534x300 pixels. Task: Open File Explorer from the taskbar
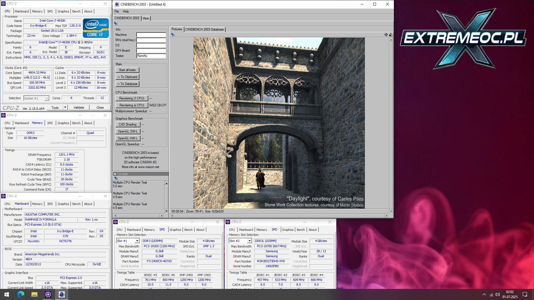[x=34, y=294]
